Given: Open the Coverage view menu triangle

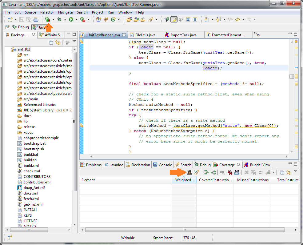Looking at the screenshot, I should tap(295, 171).
